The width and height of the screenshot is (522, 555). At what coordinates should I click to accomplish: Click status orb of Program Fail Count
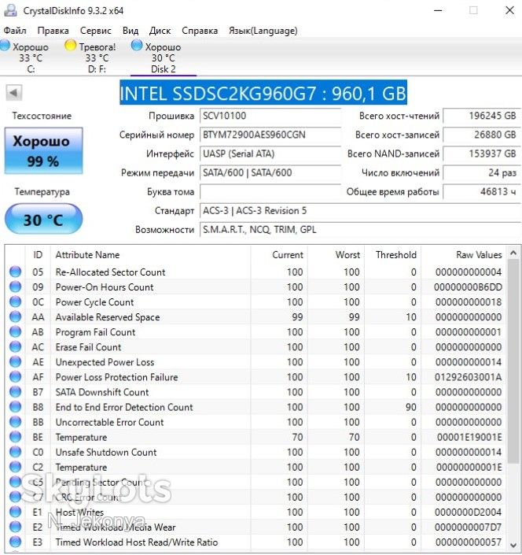click(15, 331)
